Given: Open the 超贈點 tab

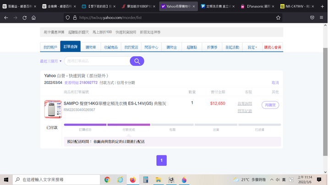Looking at the screenshot, I should click(192, 48).
